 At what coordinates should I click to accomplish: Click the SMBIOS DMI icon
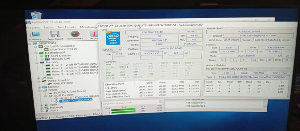click(47, 59)
